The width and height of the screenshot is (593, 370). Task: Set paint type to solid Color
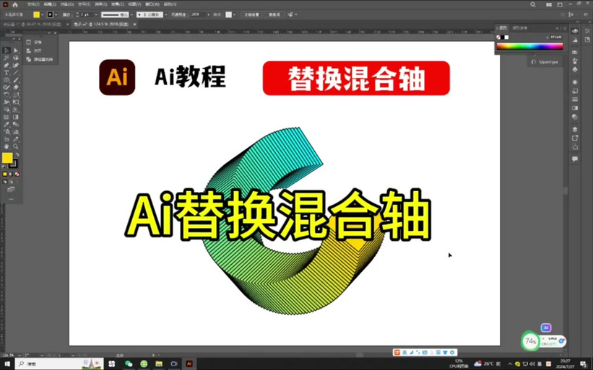coord(5,174)
